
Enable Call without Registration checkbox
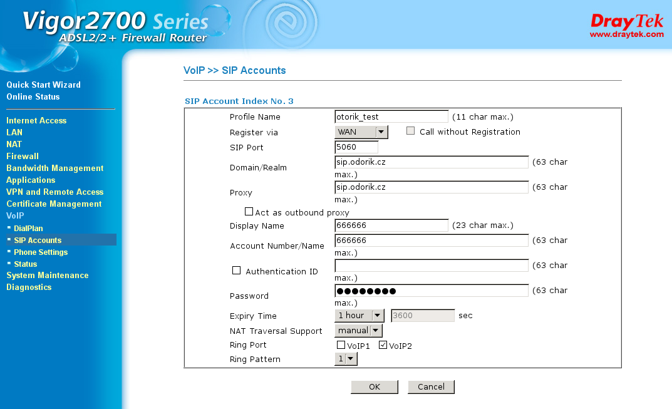click(411, 131)
